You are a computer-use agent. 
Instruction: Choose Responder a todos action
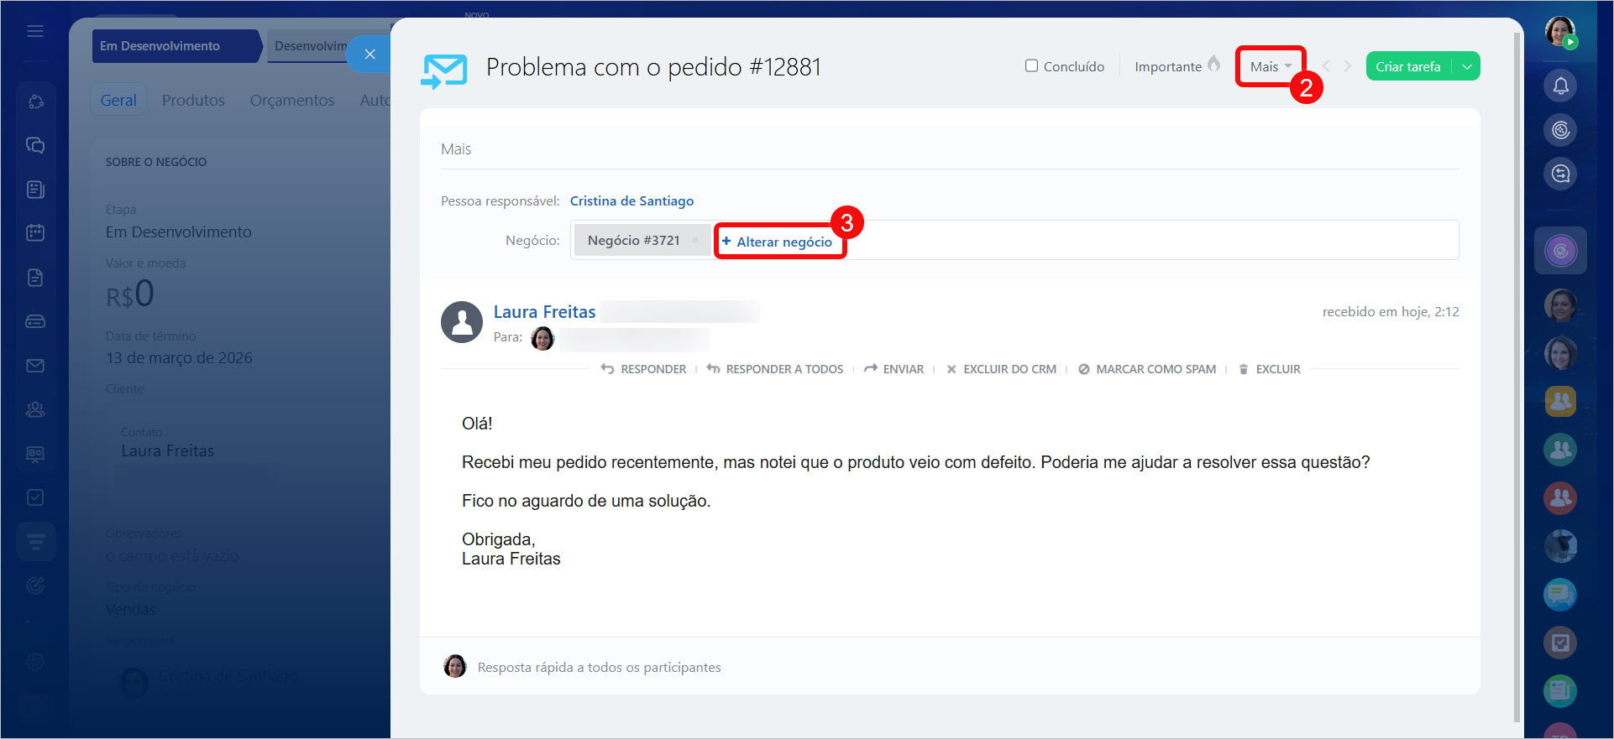(x=775, y=369)
